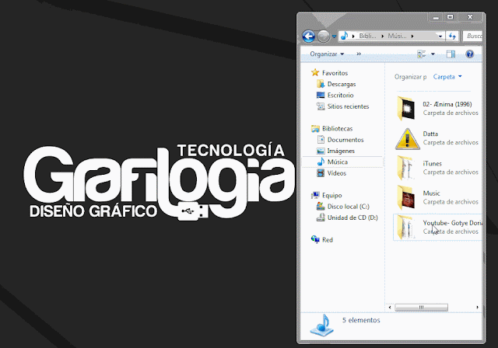Click the file name "02- Ænima (1996)"
This screenshot has height=348, width=498.
point(447,104)
